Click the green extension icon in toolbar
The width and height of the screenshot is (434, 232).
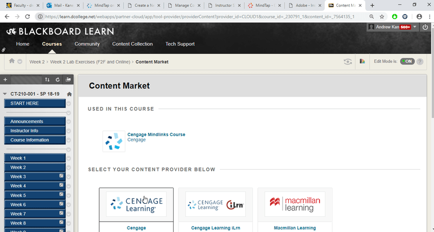click(x=394, y=17)
